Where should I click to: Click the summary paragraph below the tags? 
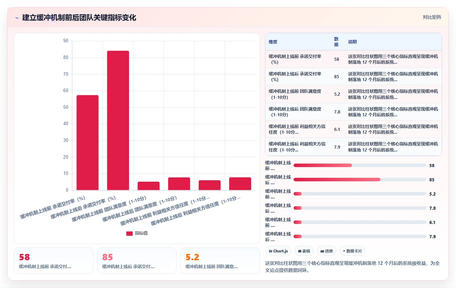352,267
